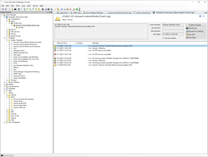Click the Last Trigger date field
This screenshot has width=208, height=157.
click(x=173, y=34)
